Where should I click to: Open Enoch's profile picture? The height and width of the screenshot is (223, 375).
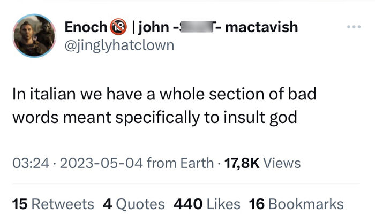[x=34, y=36]
